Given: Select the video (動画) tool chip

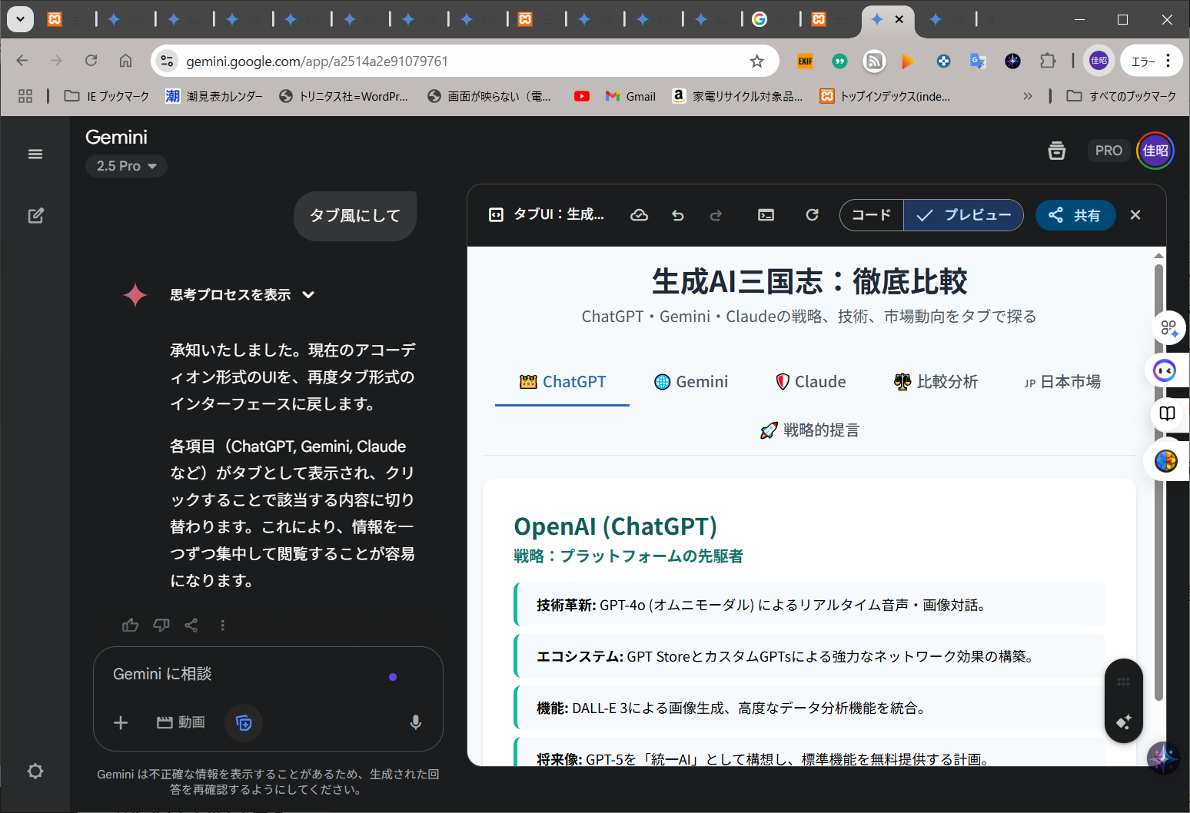Looking at the screenshot, I should point(181,722).
